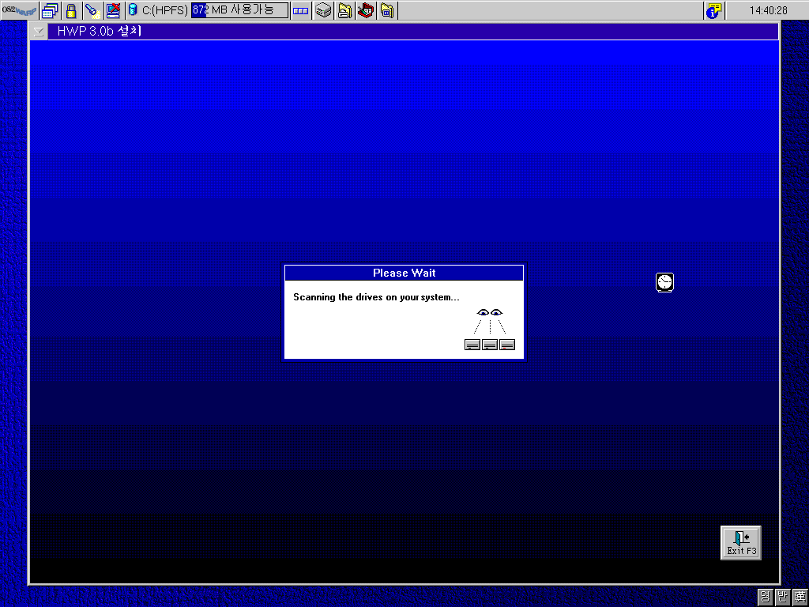Click the HWP 3.0b 설치 title bar

coord(412,32)
